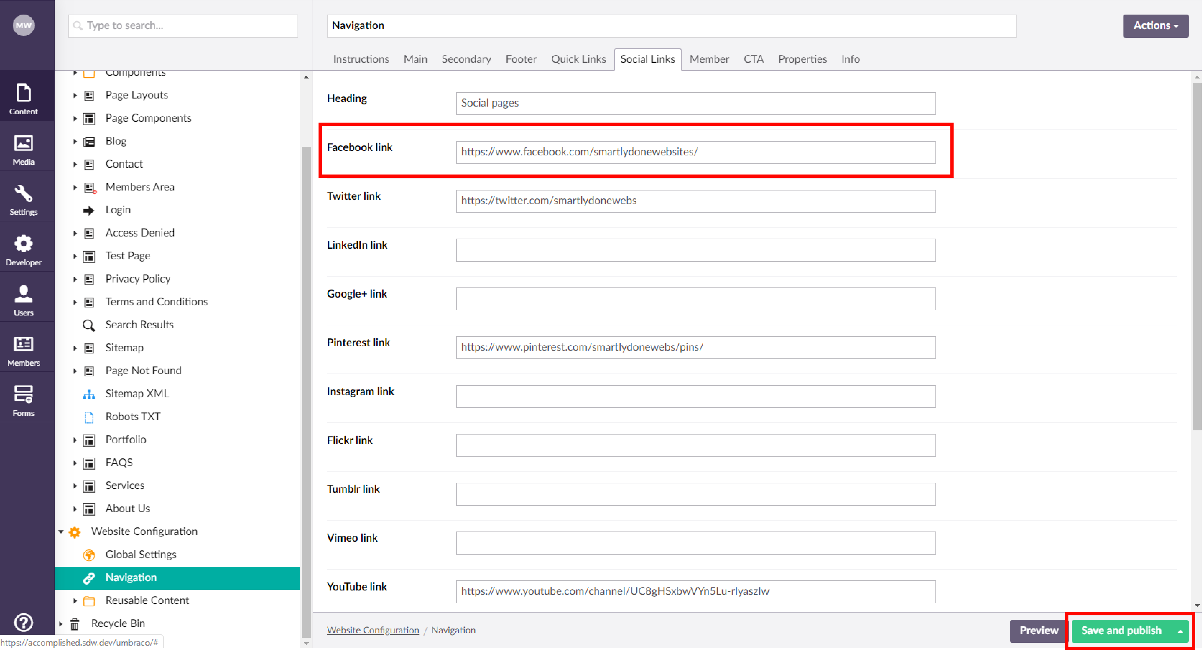1202x650 pixels.
Task: Switch to the Properties tab
Action: coord(802,59)
